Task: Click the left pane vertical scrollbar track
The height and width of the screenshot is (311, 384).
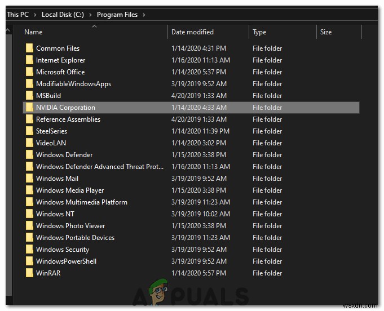Action: [8, 166]
